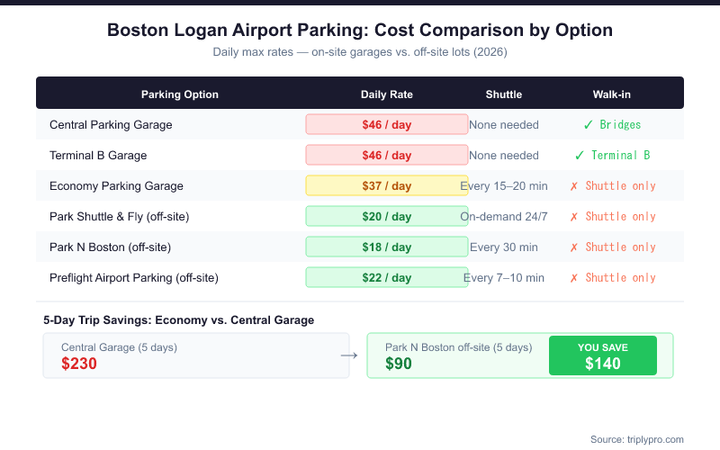This screenshot has width=720, height=450.
Task: Click the checkmark next to Terminal B
Action: 580,156
